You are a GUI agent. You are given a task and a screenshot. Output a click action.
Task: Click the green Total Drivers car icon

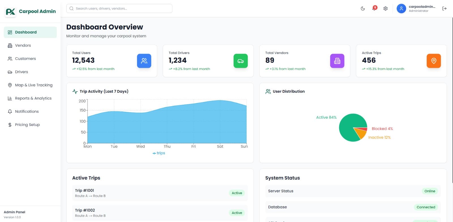[x=241, y=61]
